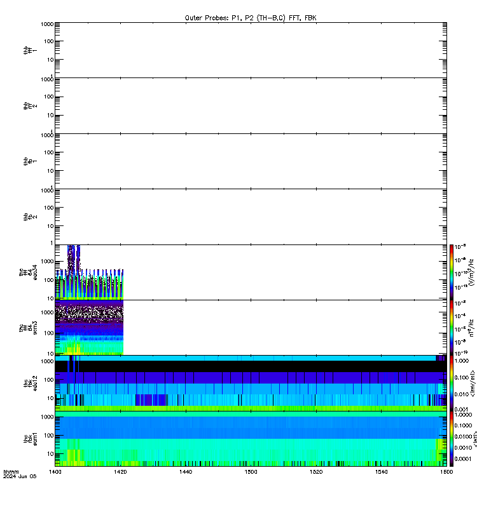Click the '1440' time axis label
The image size is (477, 508).
point(186,472)
